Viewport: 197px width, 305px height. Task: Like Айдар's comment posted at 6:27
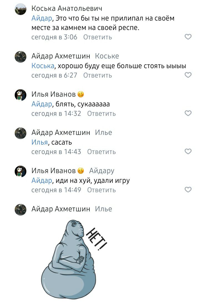[188, 75]
